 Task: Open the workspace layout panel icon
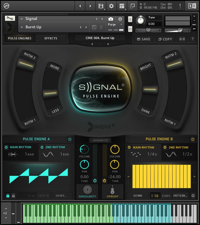pyautogui.click(x=122, y=6)
